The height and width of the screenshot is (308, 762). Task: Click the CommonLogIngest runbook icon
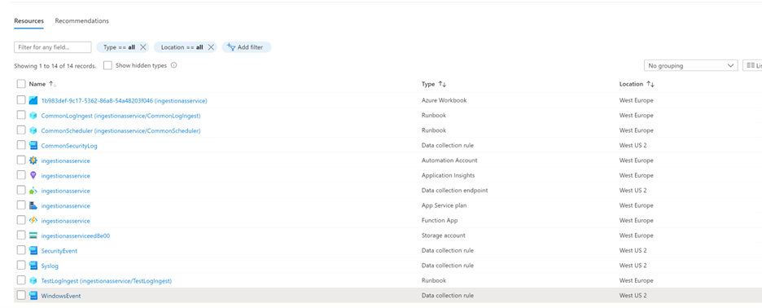33,116
